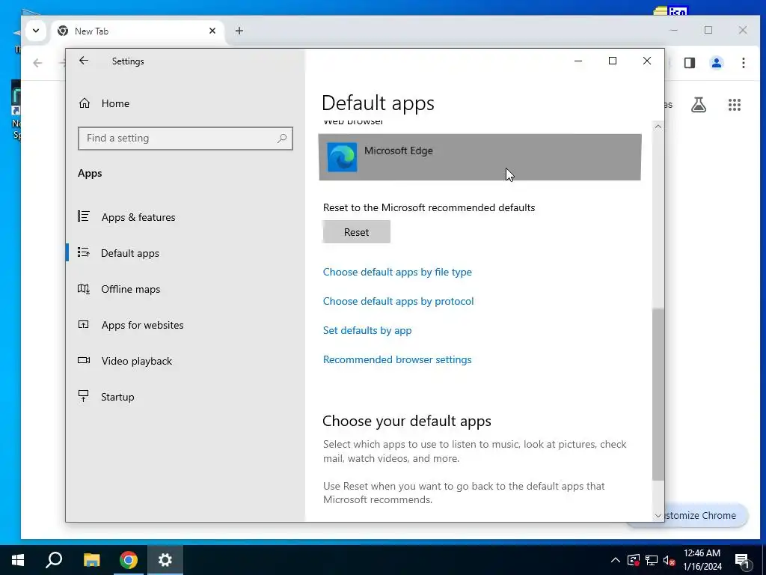Click the Microsoft Edge logo icon
The width and height of the screenshot is (766, 575).
(x=342, y=157)
